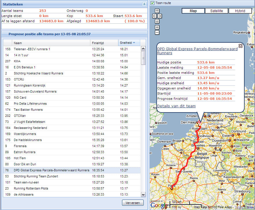The image size is (255, 210).
Task: Click the Kaiserslautern map marker
Action: pyautogui.click(x=243, y=177)
